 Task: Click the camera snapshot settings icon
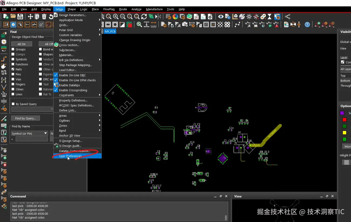(185, 24)
